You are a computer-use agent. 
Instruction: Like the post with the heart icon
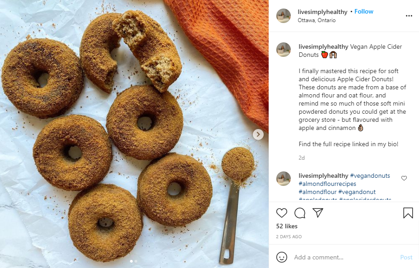[x=282, y=213]
